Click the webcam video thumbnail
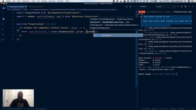The height and width of the screenshot is (110, 196). tap(18, 98)
